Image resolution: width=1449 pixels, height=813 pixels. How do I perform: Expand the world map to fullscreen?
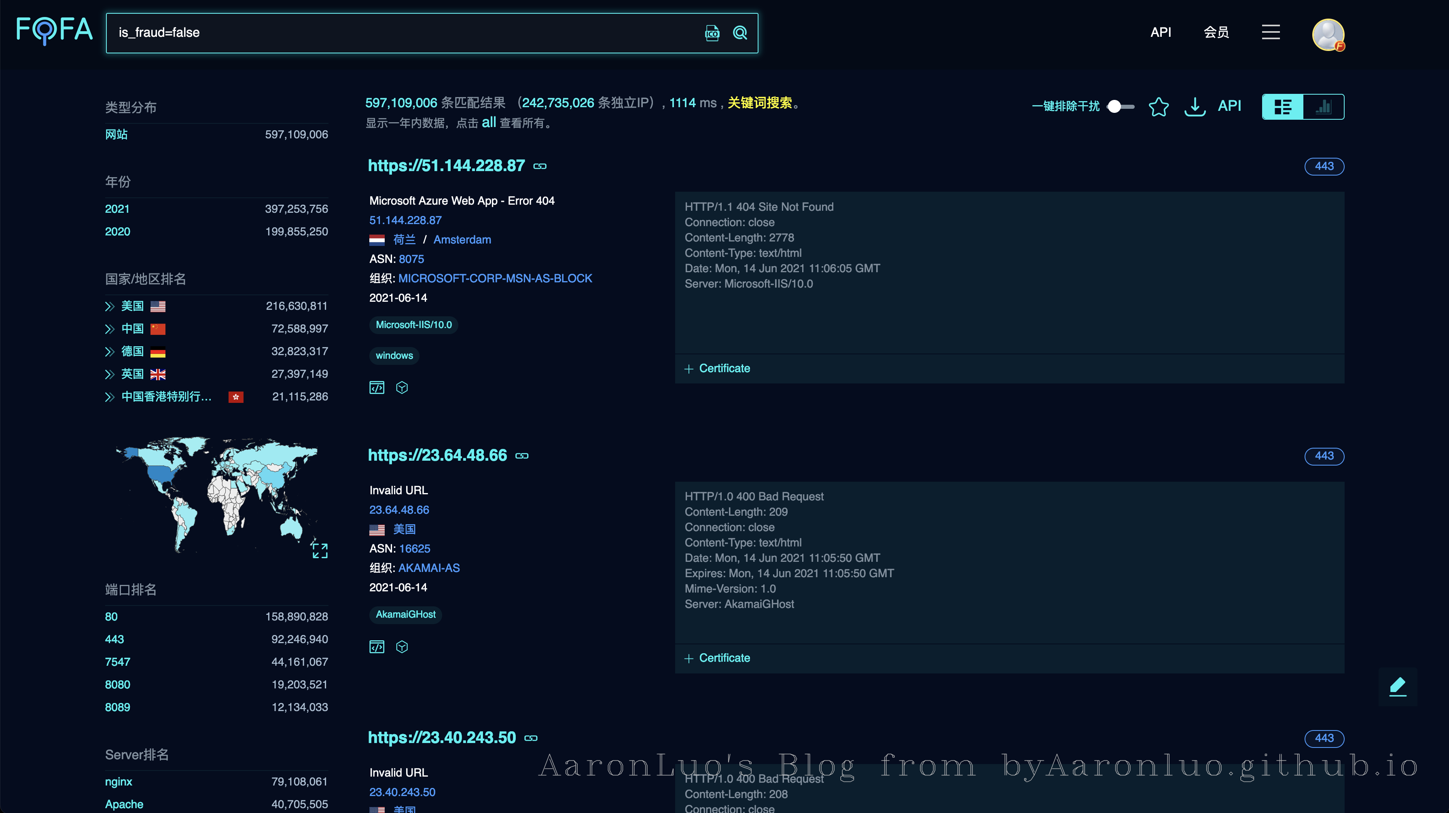[320, 550]
